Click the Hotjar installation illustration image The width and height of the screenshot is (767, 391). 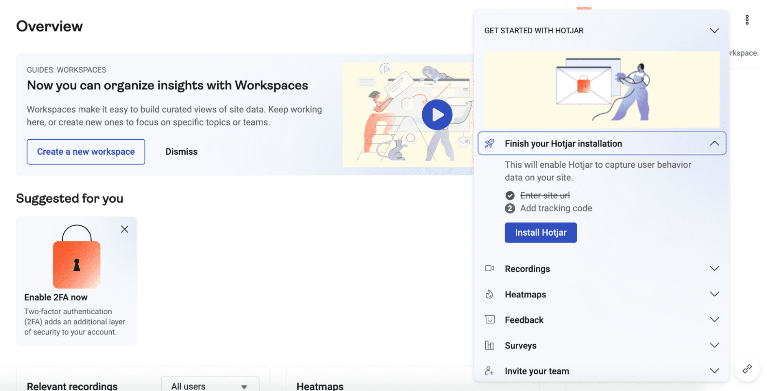(x=602, y=89)
